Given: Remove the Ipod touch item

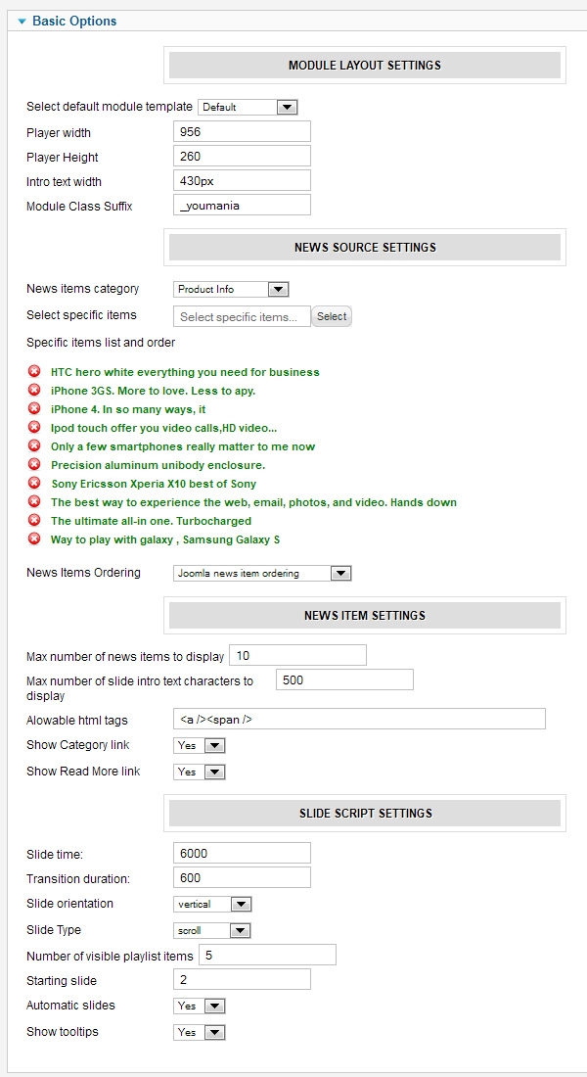Looking at the screenshot, I should (x=34, y=428).
